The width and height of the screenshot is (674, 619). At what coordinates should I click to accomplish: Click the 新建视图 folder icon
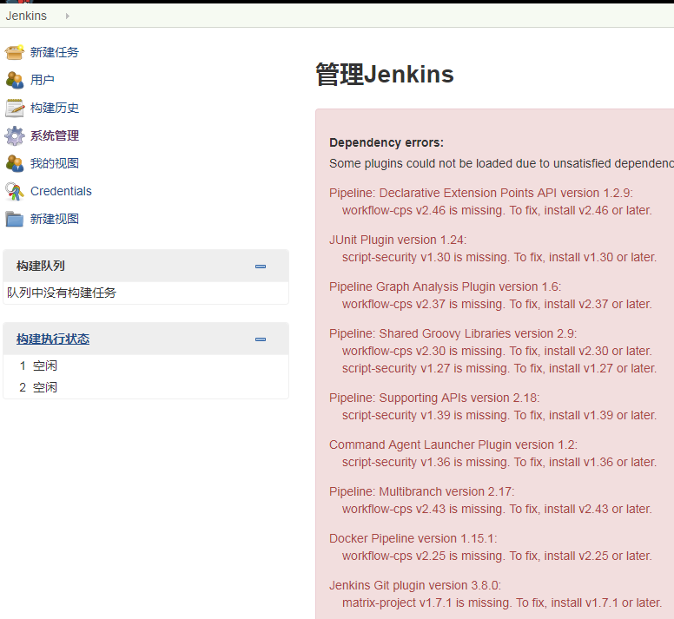pyautogui.click(x=15, y=219)
